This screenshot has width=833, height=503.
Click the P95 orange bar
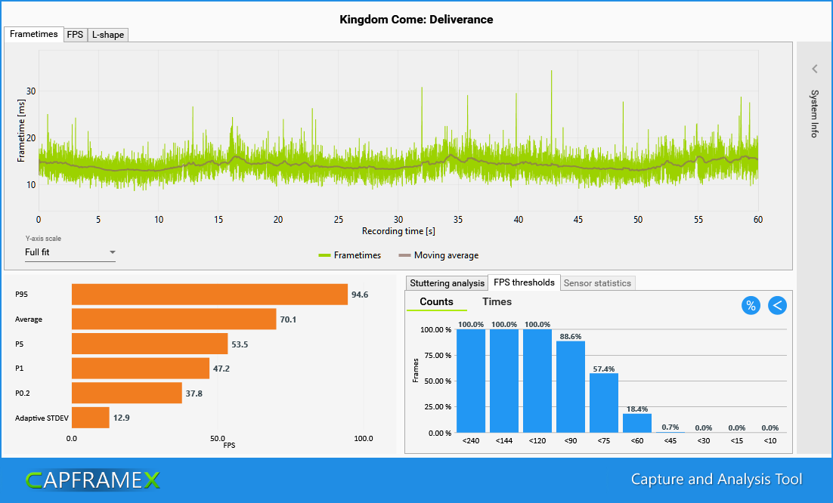pos(210,295)
